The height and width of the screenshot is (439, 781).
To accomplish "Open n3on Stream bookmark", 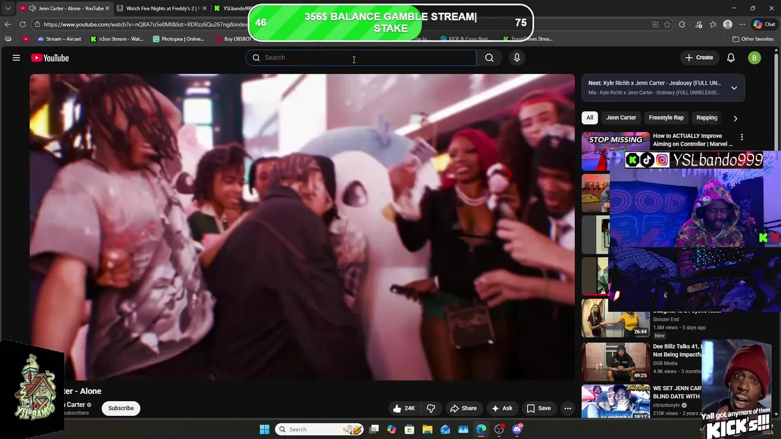I will [x=117, y=39].
